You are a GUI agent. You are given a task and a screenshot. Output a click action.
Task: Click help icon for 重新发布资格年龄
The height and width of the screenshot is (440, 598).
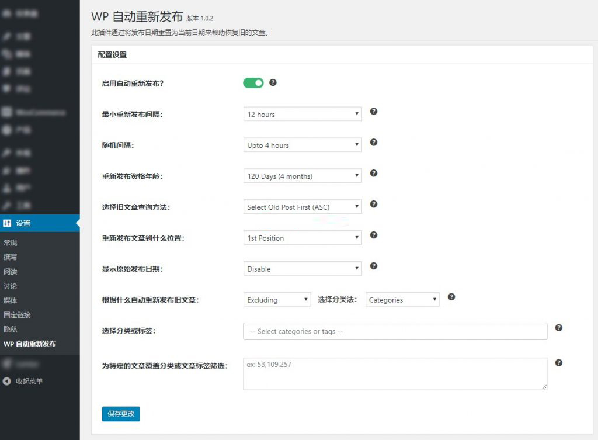(x=374, y=173)
